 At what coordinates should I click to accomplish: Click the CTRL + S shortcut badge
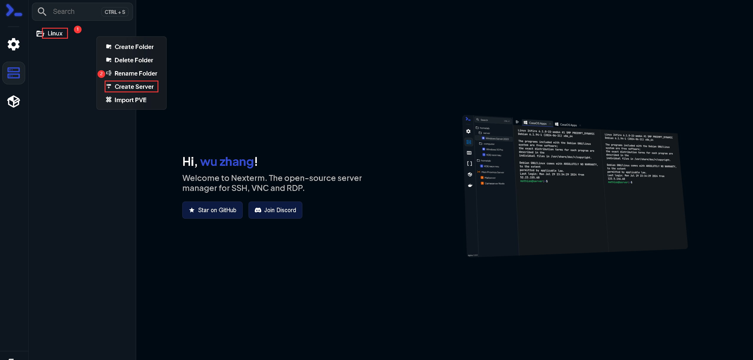[x=115, y=12]
